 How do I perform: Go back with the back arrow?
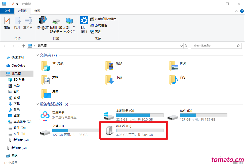[5, 46]
